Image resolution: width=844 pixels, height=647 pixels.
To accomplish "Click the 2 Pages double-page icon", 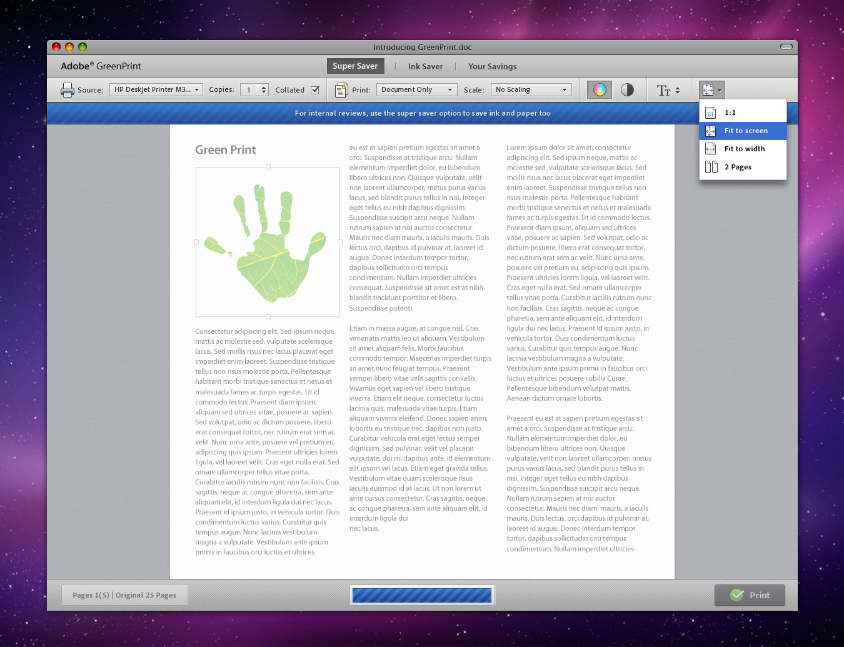I will click(711, 167).
